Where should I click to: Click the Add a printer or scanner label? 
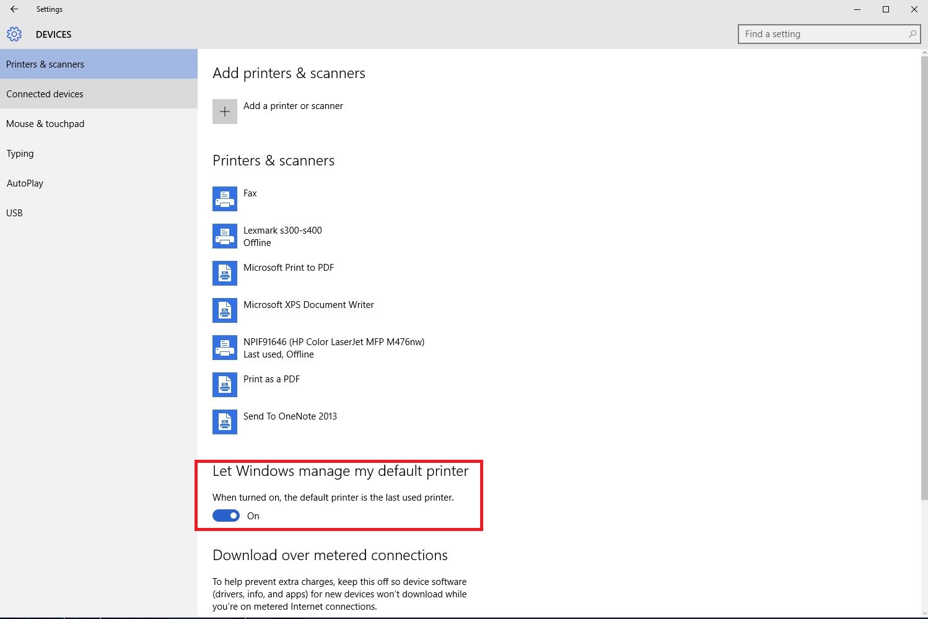pos(293,106)
